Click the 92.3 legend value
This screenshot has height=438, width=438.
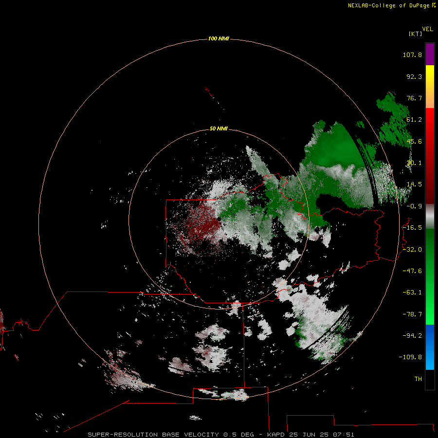tap(414, 76)
